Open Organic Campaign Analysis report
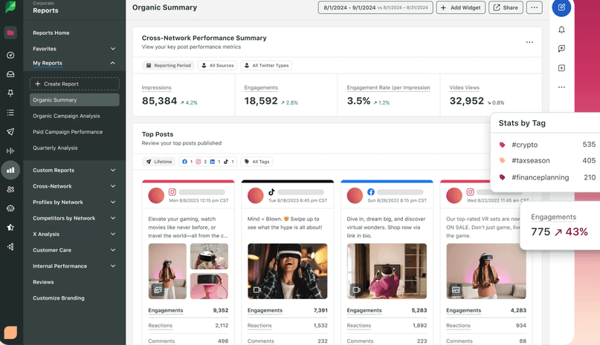600x345 pixels. point(66,116)
